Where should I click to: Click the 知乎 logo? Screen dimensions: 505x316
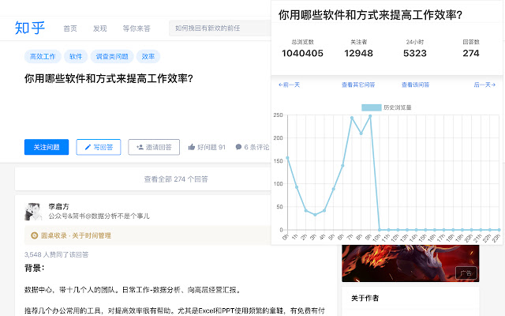point(30,28)
